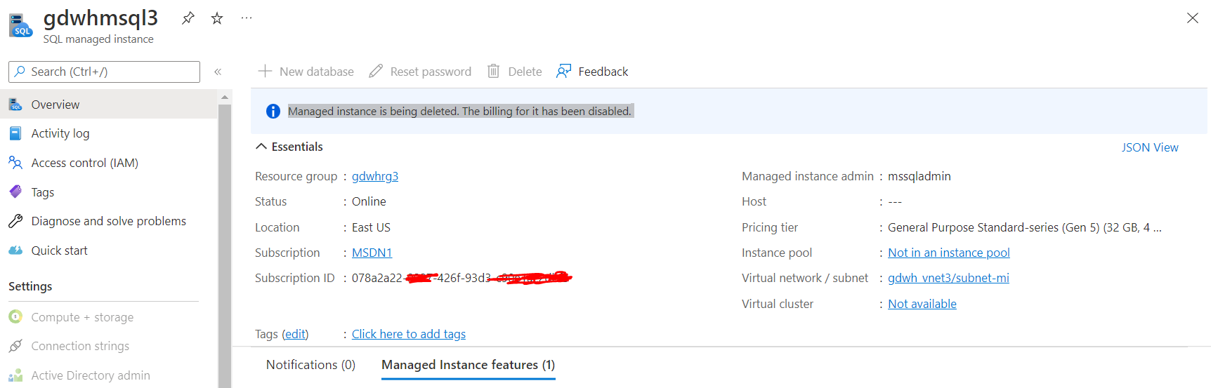The height and width of the screenshot is (388, 1211).
Task: Switch to Notifications (0) tab
Action: pyautogui.click(x=310, y=365)
